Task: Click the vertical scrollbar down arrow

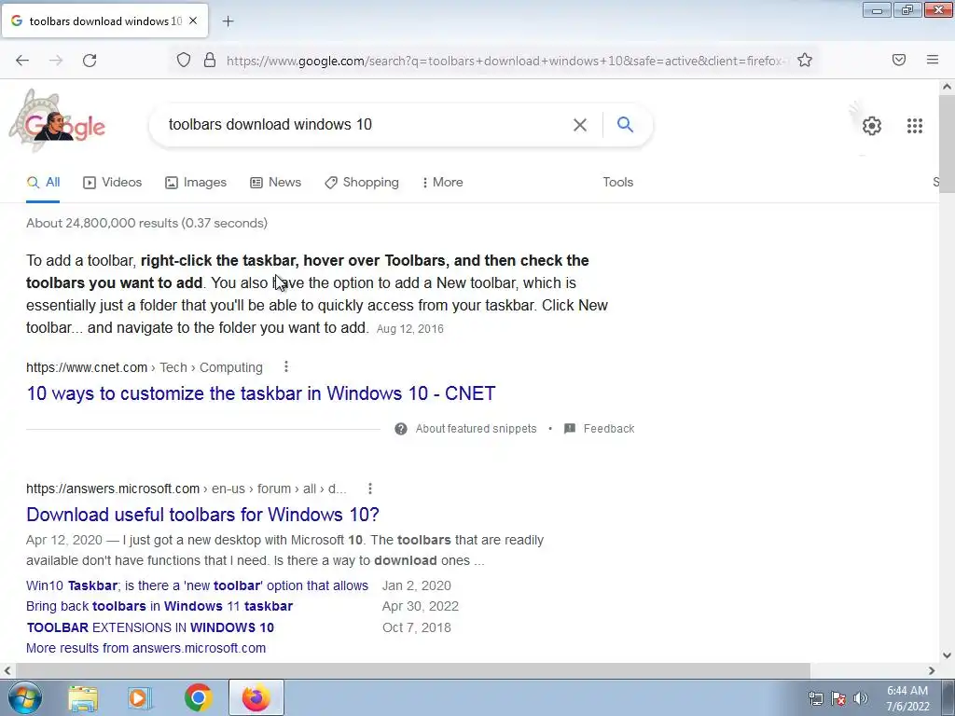Action: tap(947, 655)
